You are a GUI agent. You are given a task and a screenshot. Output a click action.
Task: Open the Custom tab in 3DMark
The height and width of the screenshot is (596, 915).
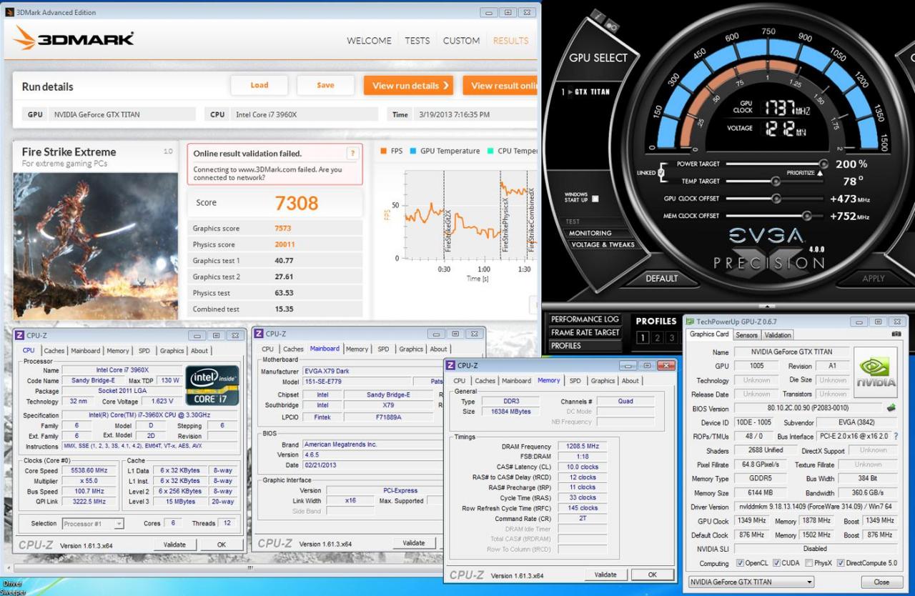pyautogui.click(x=461, y=41)
